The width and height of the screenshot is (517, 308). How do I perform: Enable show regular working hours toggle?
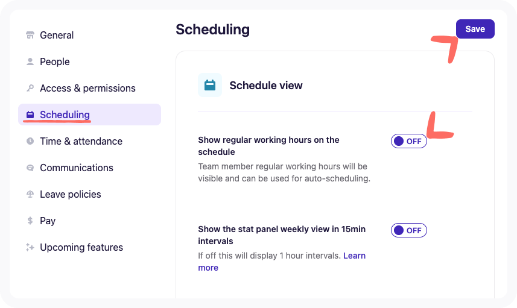[x=408, y=141]
